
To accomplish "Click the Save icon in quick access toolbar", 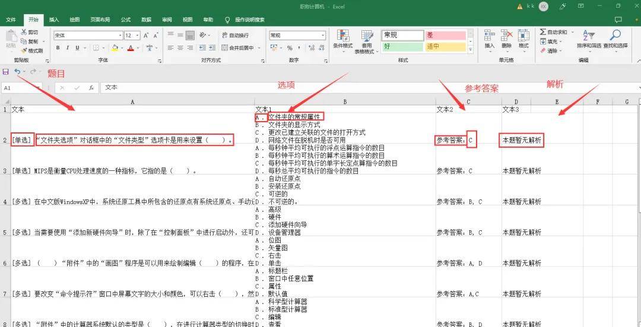I will coord(5,72).
